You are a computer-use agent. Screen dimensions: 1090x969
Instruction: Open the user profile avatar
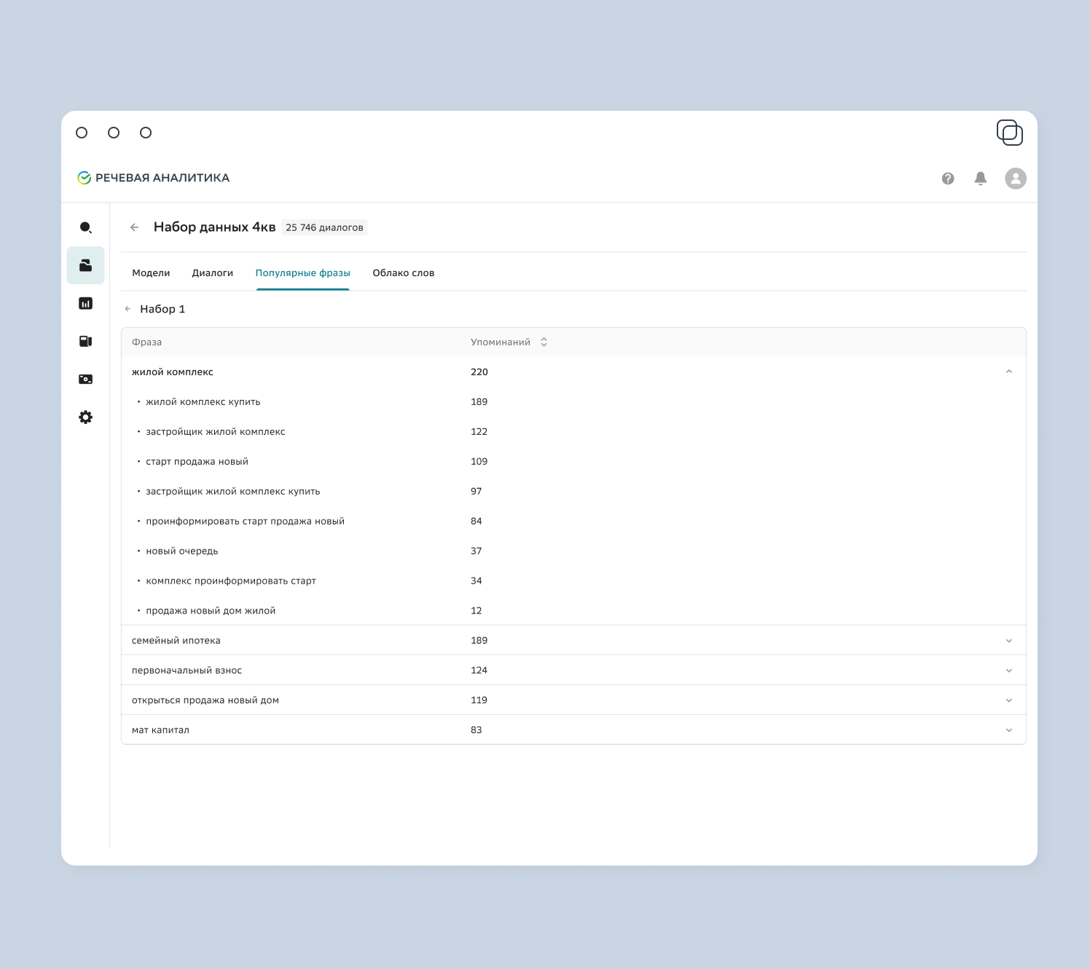tap(1016, 178)
